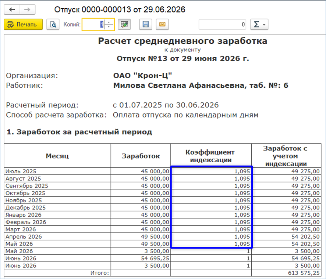Click the 49 275,00 indexed value for Июль 2025
Screen dimensions: 326x279
point(286,171)
